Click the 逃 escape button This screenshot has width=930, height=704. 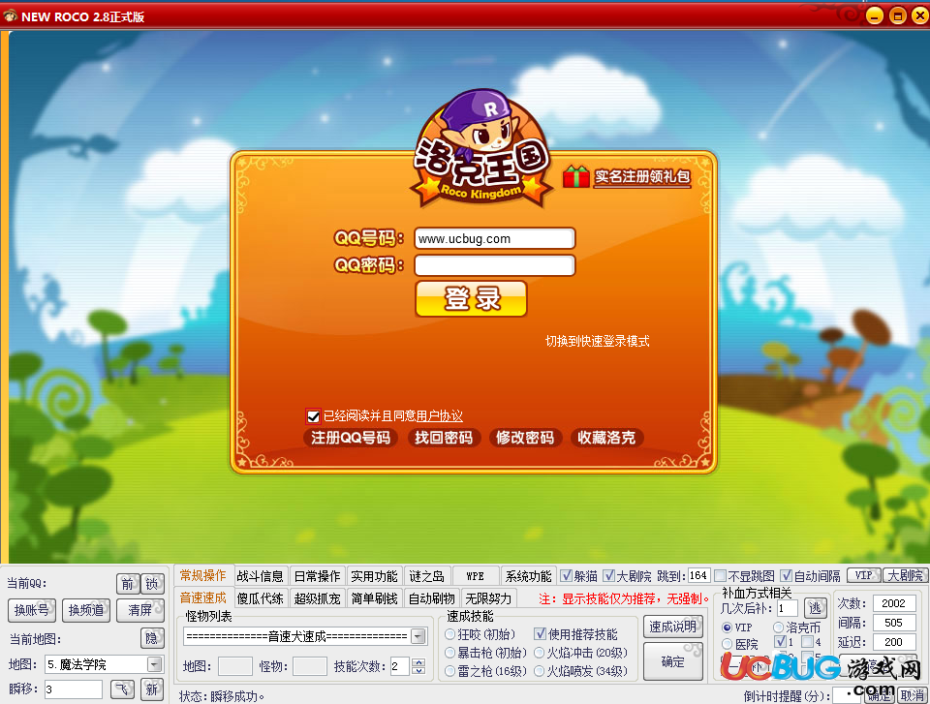(815, 608)
